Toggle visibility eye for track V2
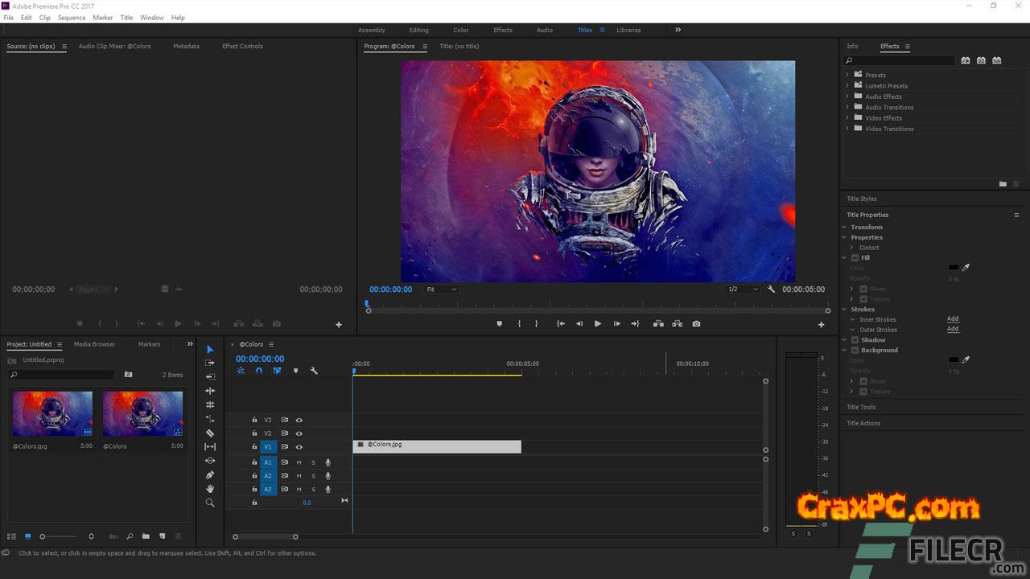 click(299, 433)
